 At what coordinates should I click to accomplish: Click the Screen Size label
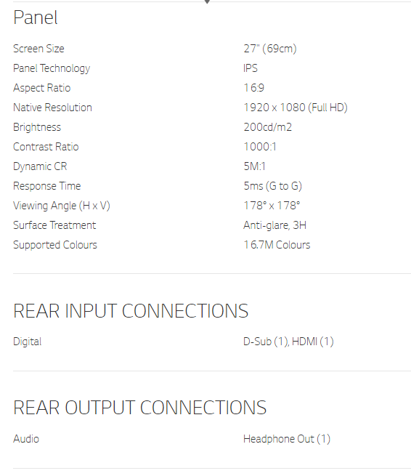tap(38, 49)
